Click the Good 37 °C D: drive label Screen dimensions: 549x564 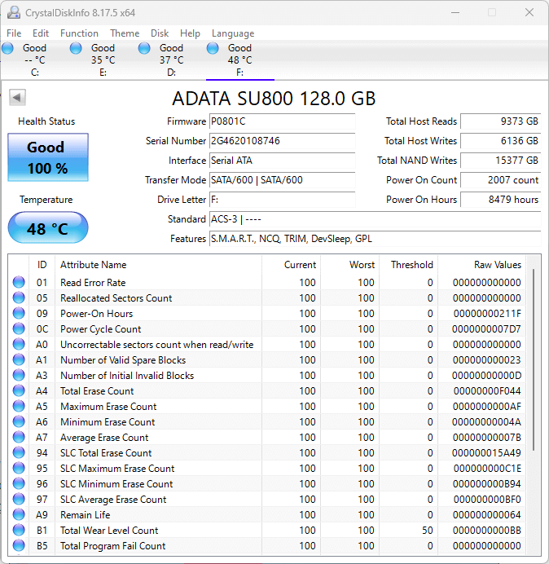172,59
